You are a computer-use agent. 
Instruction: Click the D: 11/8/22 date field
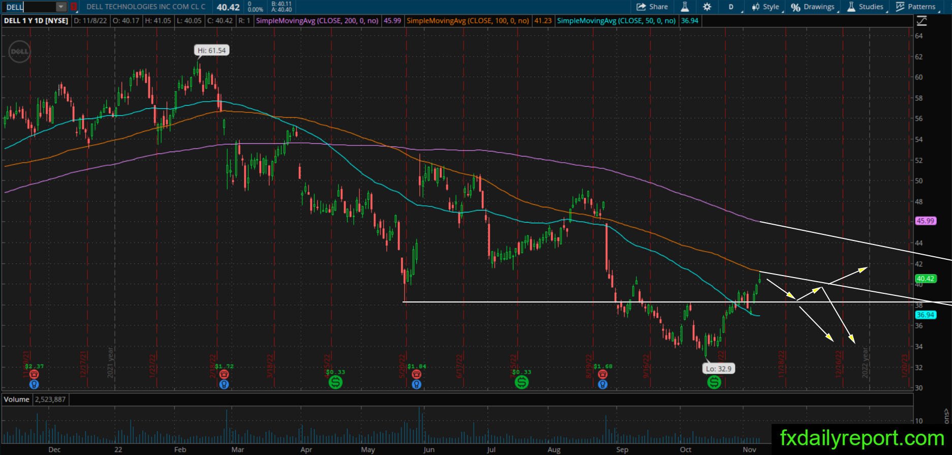tap(91, 21)
